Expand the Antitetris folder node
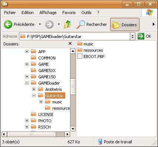This screenshot has width=158, height=147. (34, 89)
